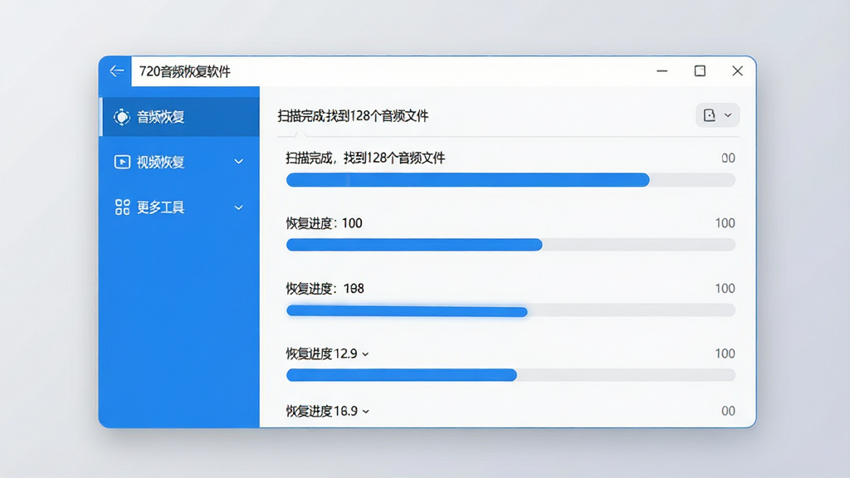Click the document icon in export button
850x478 pixels.
709,115
